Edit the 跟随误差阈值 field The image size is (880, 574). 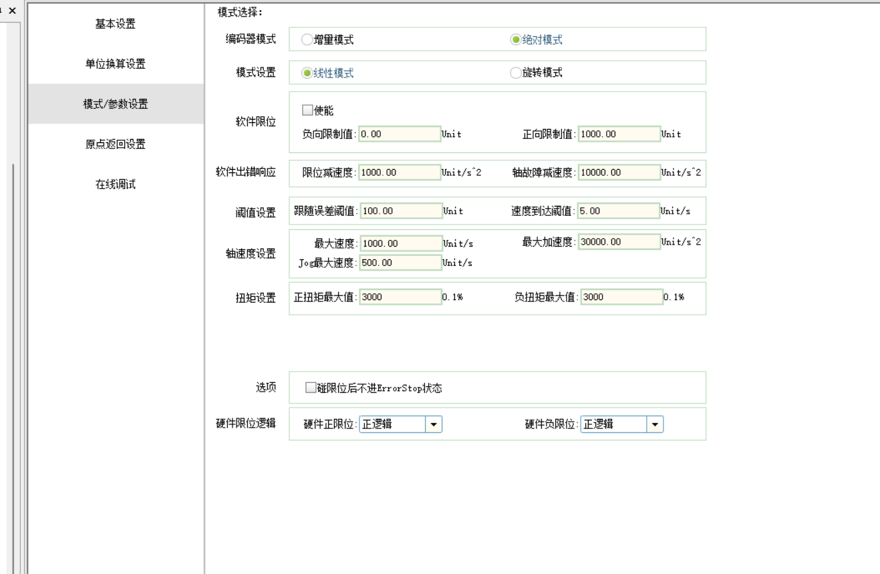tap(401, 210)
